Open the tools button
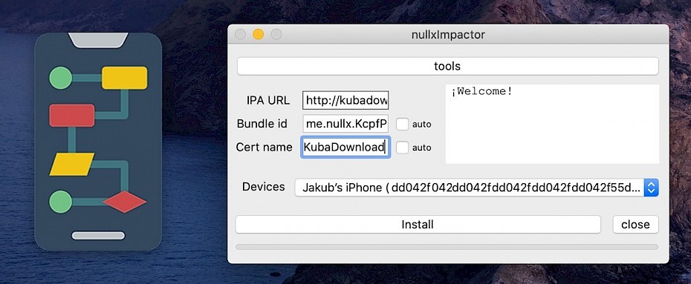Screen dimensions: 691x284 [448, 67]
